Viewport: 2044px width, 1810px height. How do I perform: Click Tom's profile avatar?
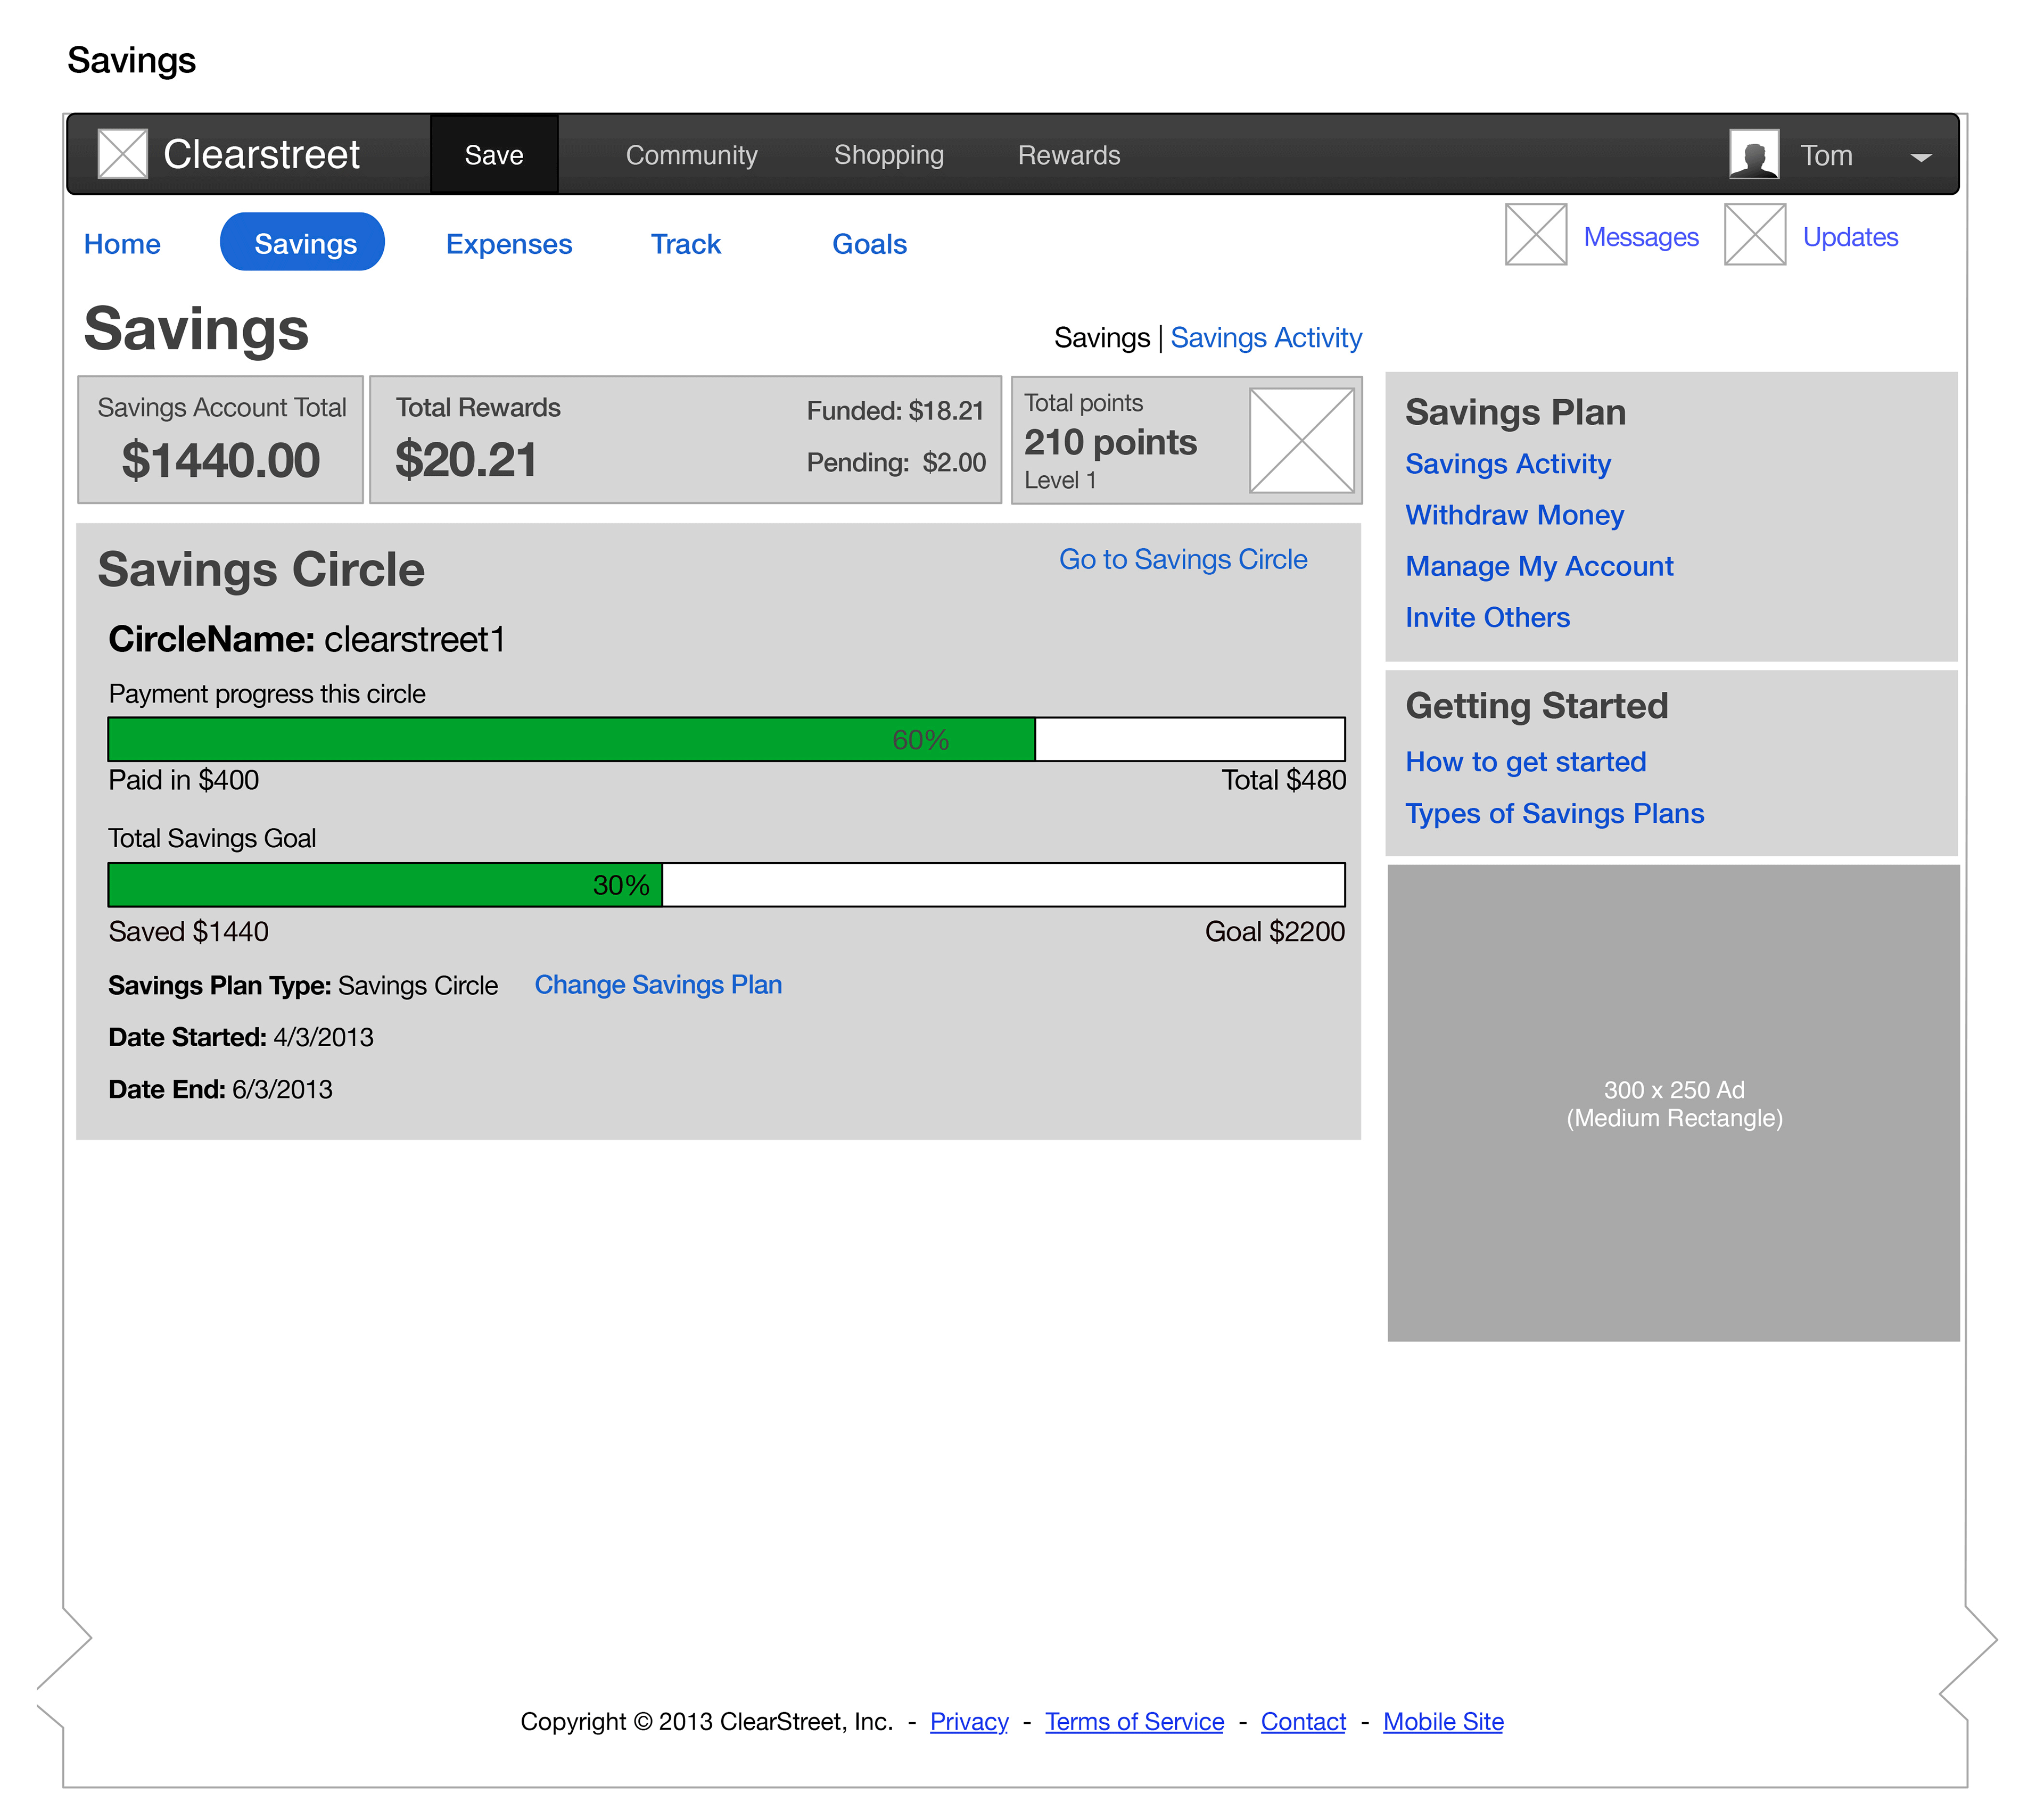[x=1754, y=154]
